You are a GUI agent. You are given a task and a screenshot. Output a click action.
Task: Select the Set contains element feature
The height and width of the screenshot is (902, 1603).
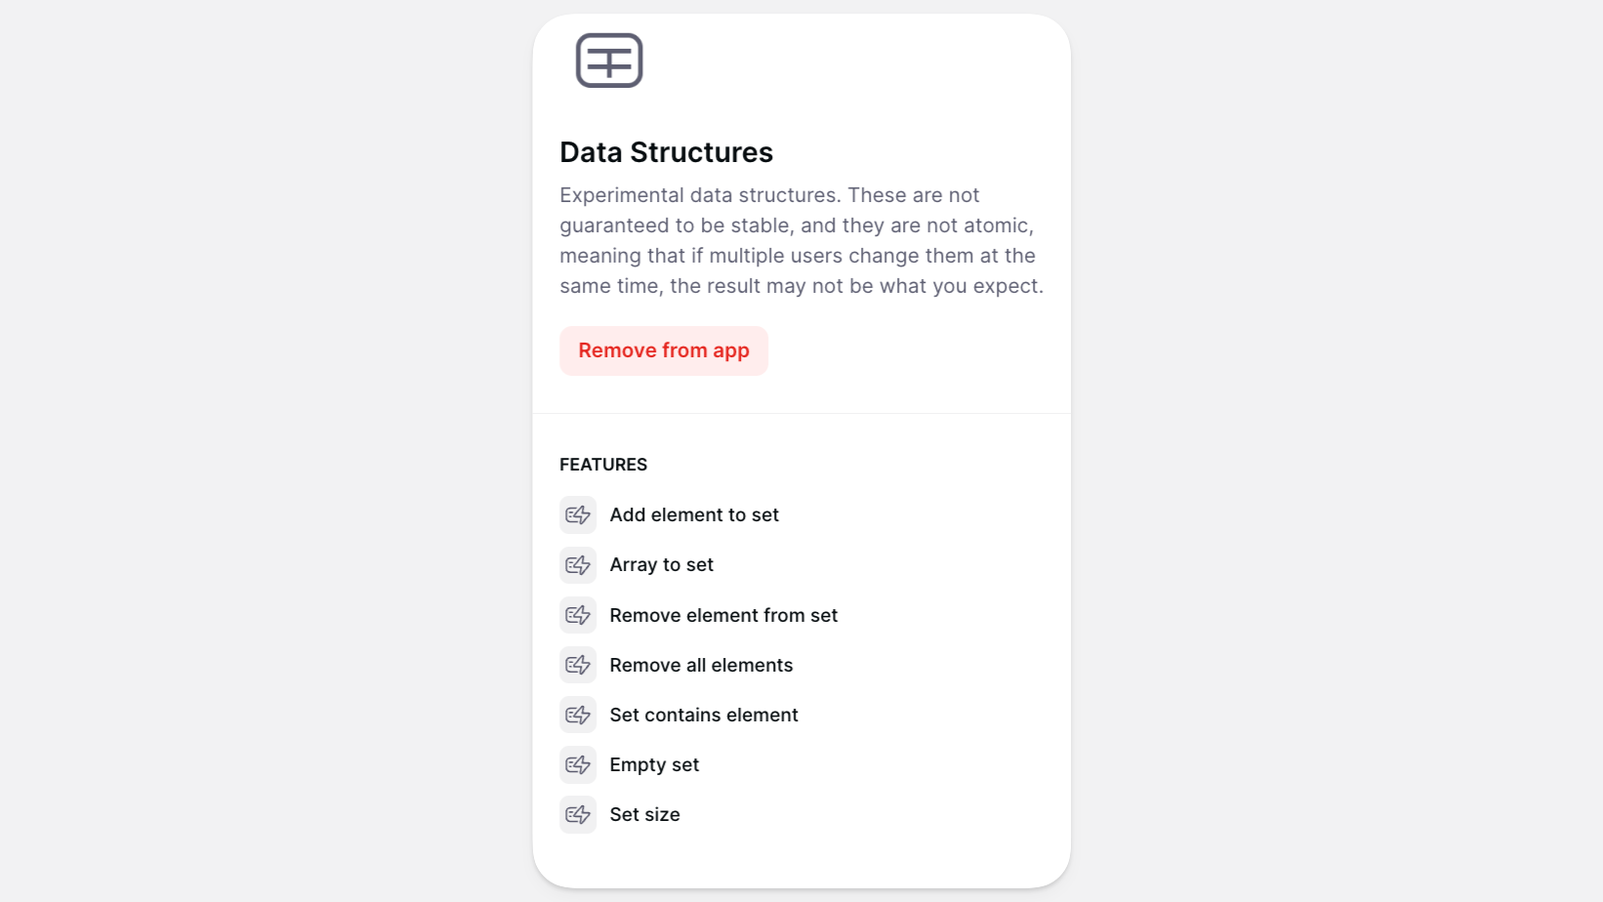[x=704, y=715]
